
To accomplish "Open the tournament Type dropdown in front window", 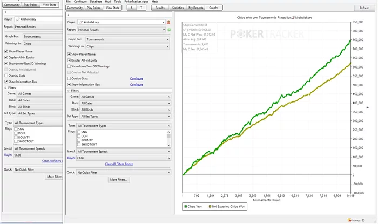I will pyautogui.click(x=124, y=126).
